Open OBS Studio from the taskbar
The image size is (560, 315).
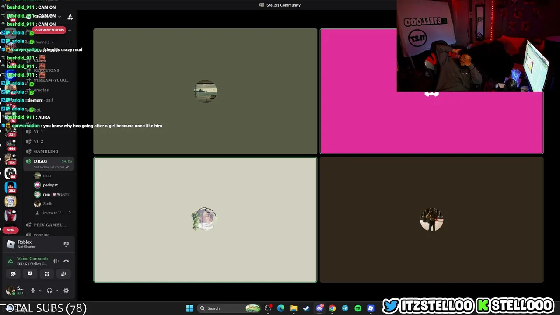268,308
